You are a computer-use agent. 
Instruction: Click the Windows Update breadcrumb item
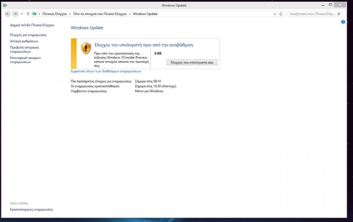145,14
